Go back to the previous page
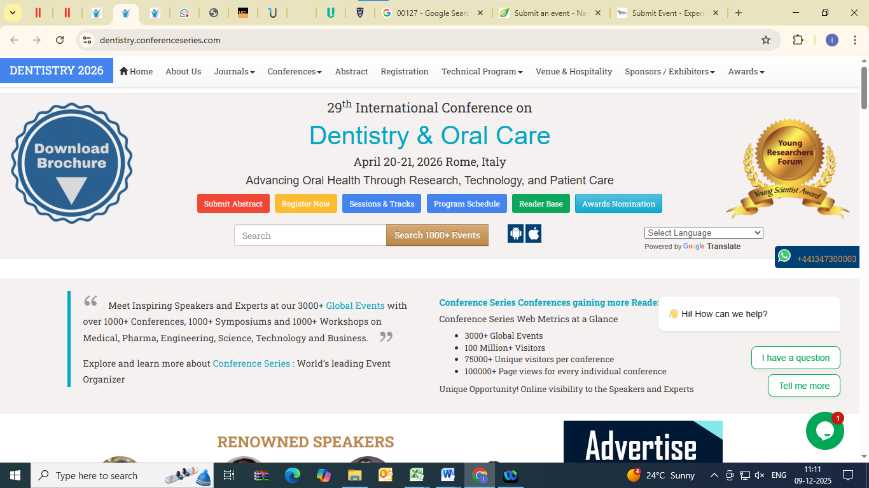 pos(14,40)
